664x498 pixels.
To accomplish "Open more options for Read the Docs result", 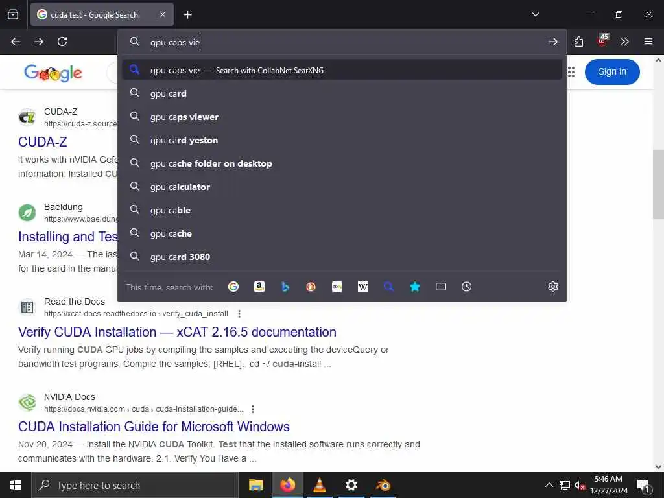I will 239,314.
